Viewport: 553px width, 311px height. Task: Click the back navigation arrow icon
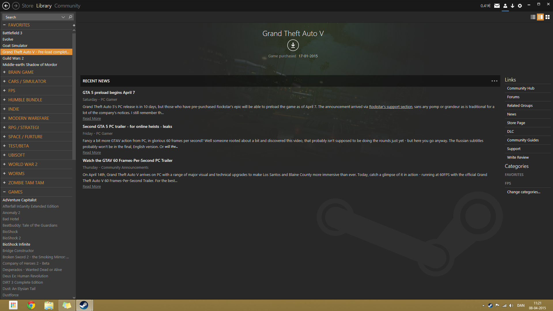6,6
